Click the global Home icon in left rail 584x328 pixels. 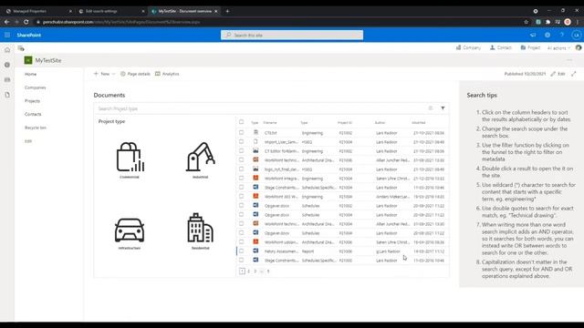[7, 50]
